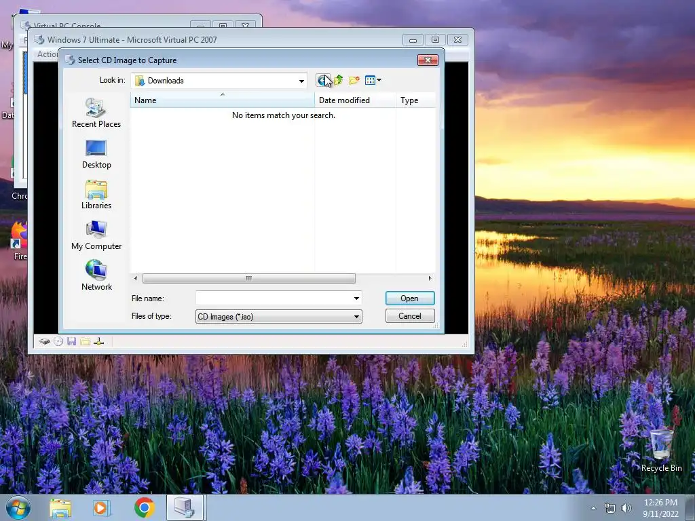The width and height of the screenshot is (695, 521).
Task: Close the Select CD Image to Capture dialog
Action: tap(428, 60)
